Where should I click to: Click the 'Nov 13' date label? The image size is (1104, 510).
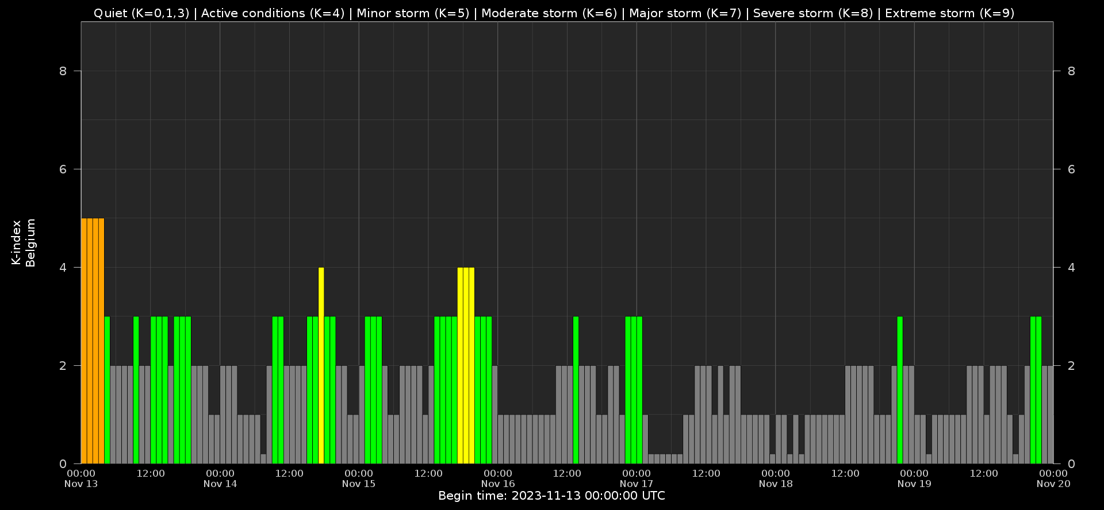pos(81,484)
